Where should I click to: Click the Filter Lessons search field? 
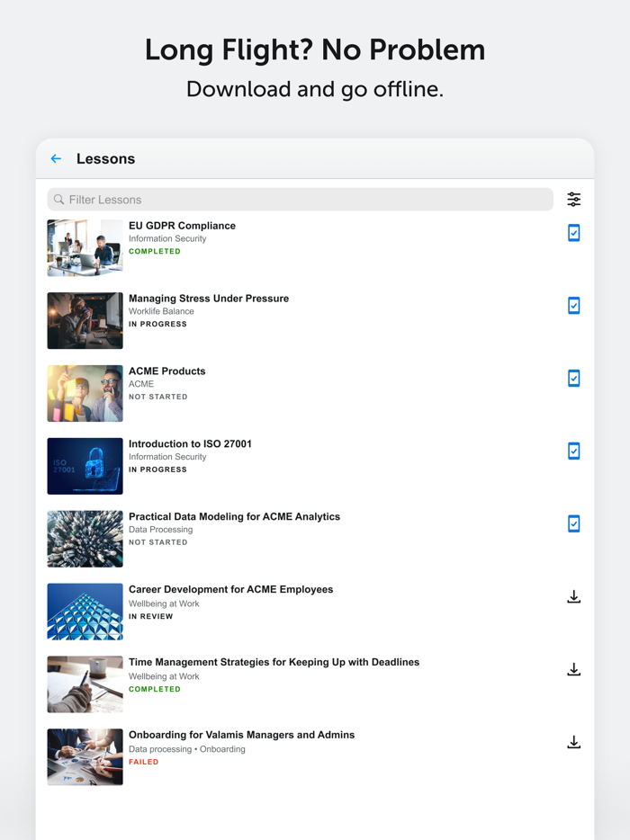pyautogui.click(x=301, y=200)
